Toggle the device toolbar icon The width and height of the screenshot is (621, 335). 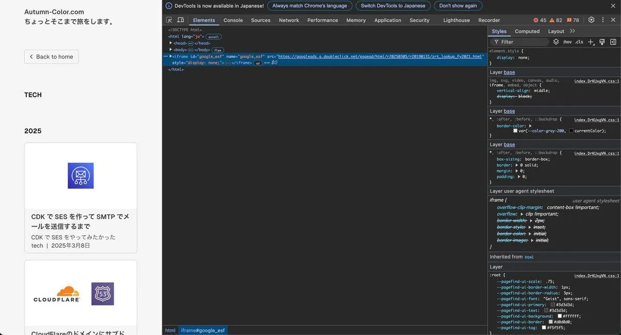(x=181, y=20)
